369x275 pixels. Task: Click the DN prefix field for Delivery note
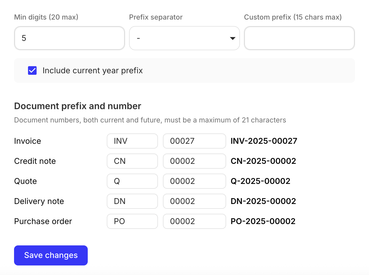pyautogui.click(x=132, y=201)
